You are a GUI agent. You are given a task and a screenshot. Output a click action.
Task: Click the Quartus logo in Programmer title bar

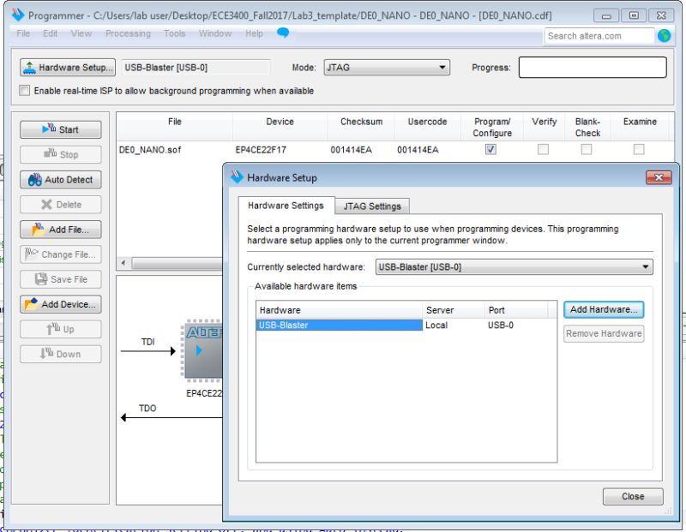pos(17,15)
